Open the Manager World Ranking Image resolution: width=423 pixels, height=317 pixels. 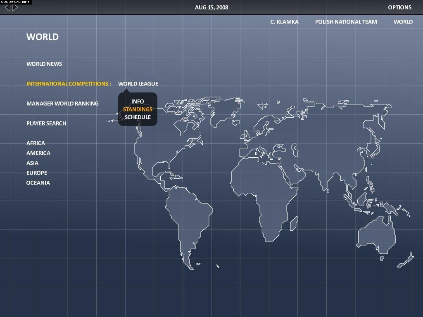coord(62,103)
